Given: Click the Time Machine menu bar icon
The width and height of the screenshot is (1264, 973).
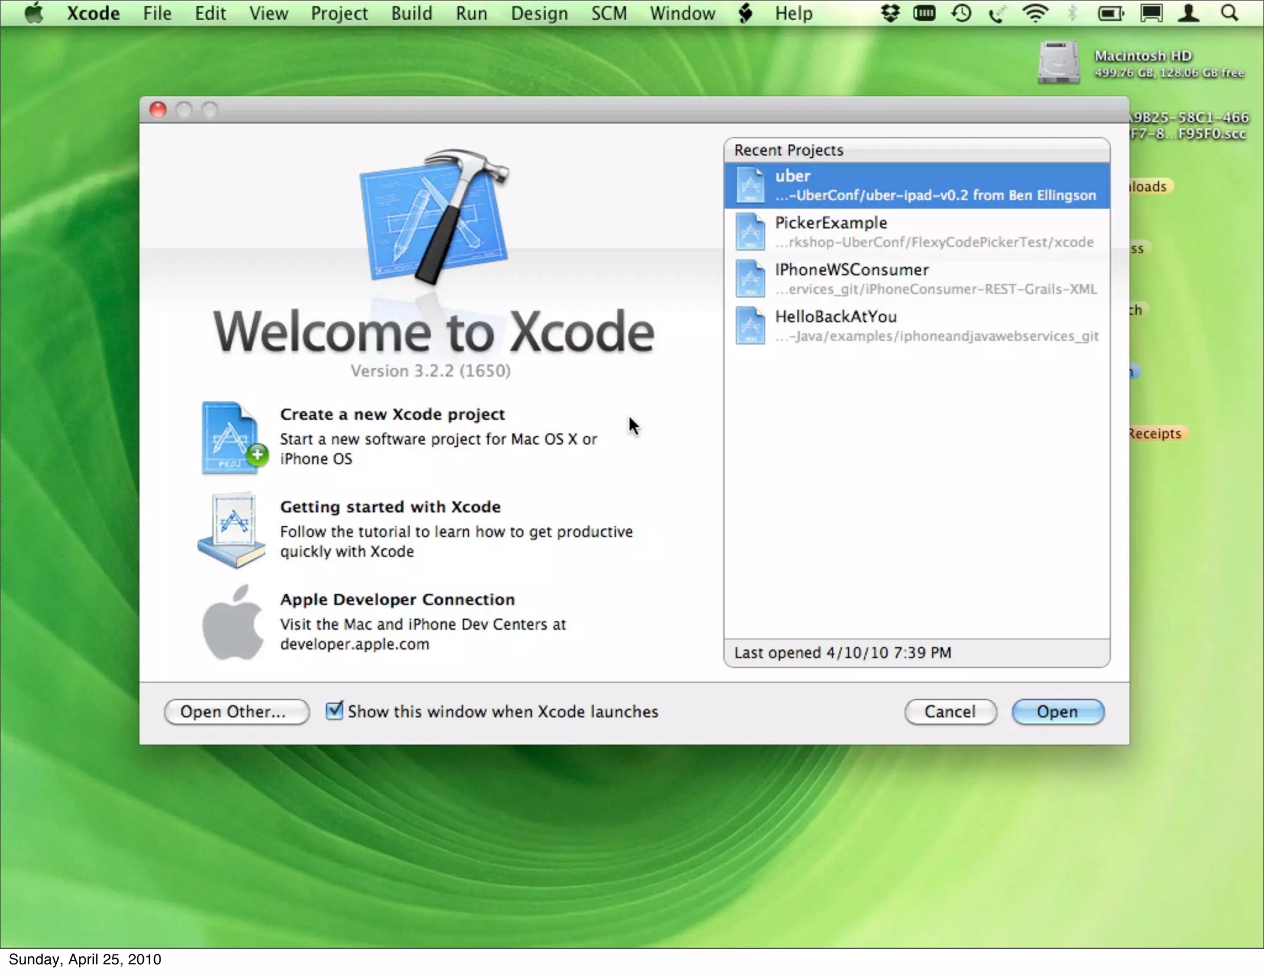Looking at the screenshot, I should click(961, 13).
